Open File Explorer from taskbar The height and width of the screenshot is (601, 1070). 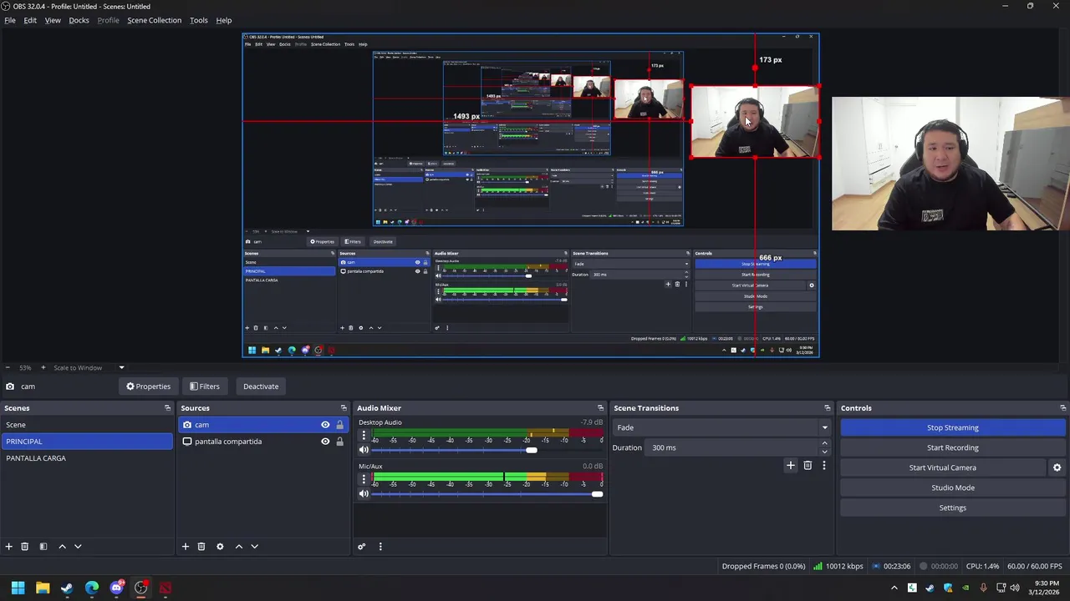point(43,588)
